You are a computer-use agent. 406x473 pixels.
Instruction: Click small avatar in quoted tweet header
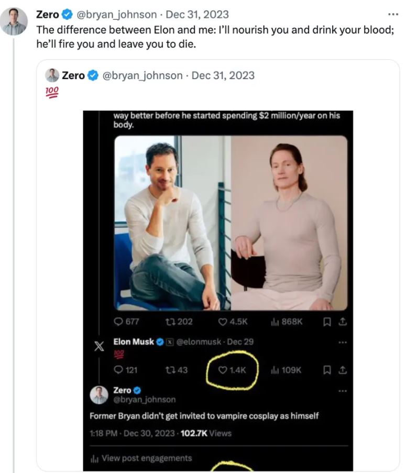(52, 75)
